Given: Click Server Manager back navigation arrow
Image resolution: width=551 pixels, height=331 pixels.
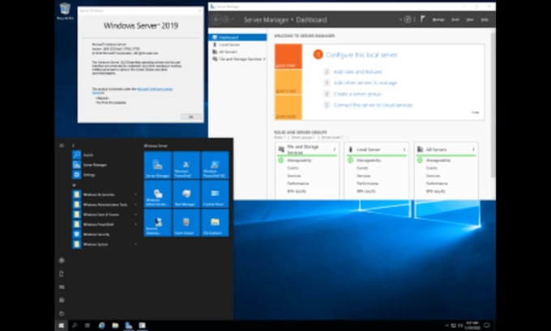Looking at the screenshot, I should point(216,19).
